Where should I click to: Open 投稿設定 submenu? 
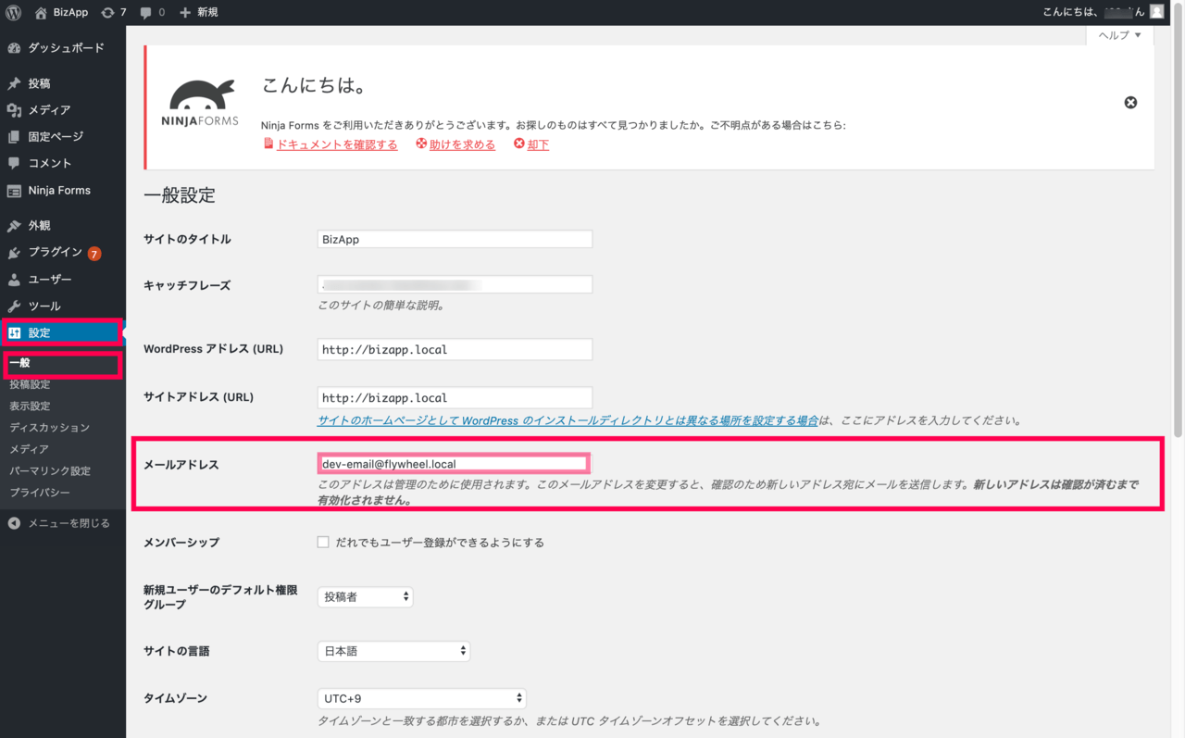coord(31,384)
